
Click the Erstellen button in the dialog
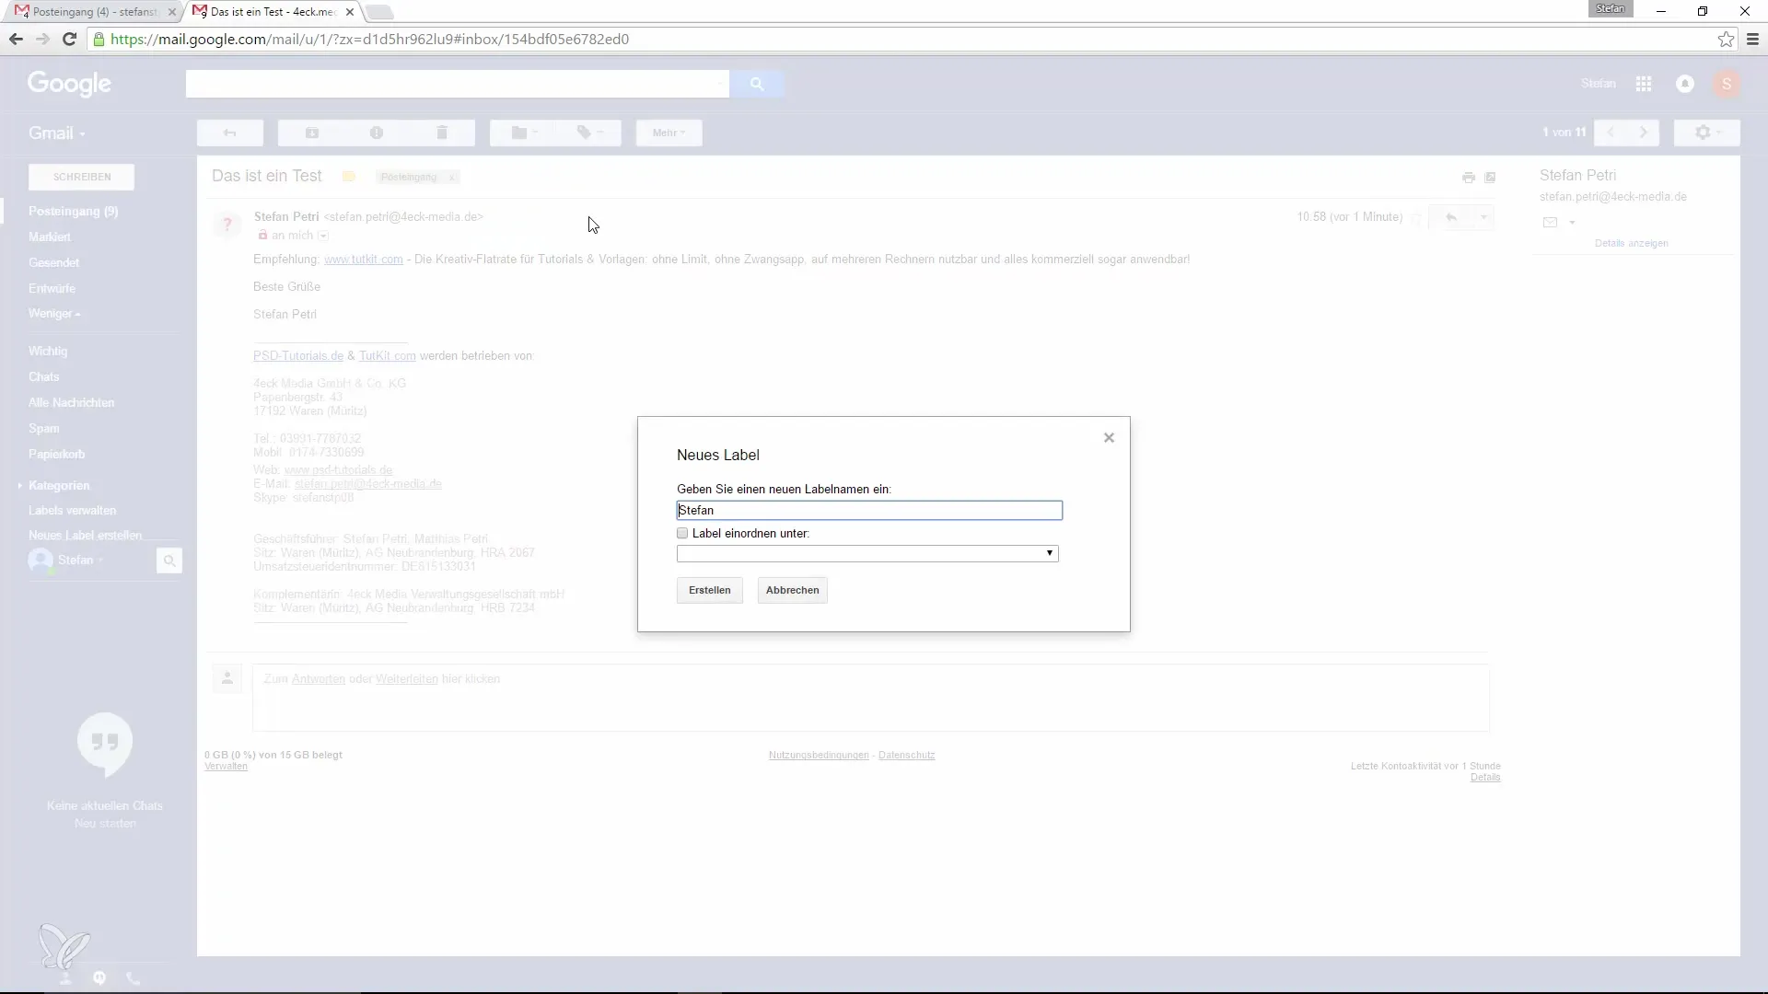(x=709, y=590)
